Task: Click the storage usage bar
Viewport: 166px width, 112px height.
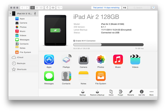Action: click(x=108, y=45)
